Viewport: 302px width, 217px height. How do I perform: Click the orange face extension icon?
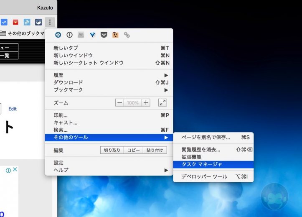pos(115,35)
